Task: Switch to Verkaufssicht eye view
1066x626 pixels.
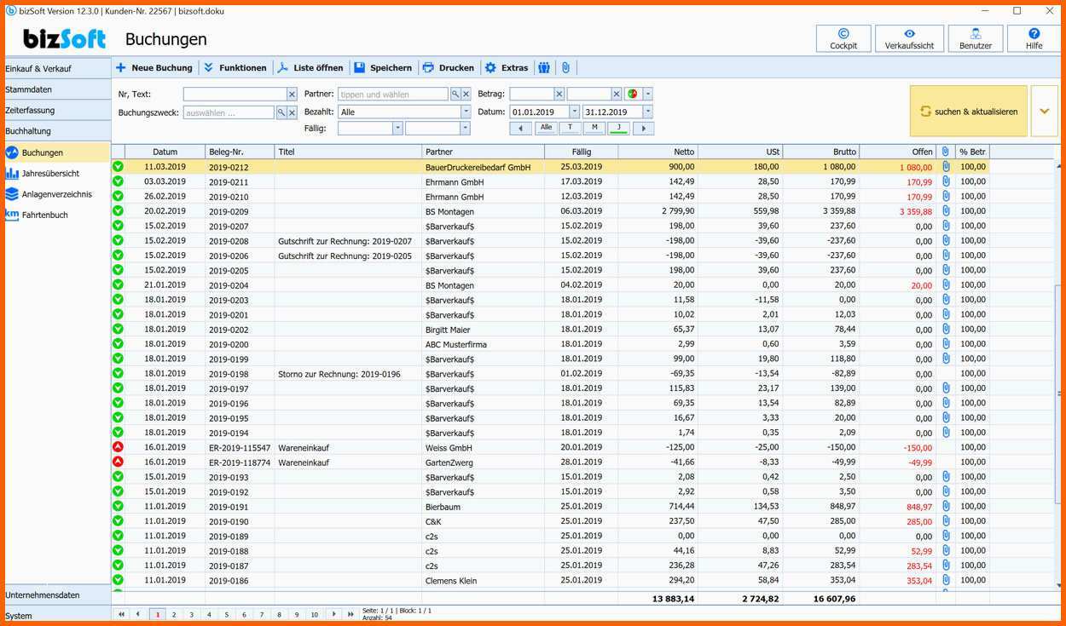Action: (x=909, y=38)
